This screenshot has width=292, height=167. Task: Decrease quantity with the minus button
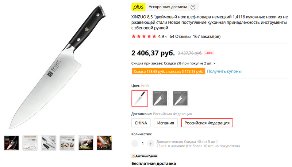135,144
